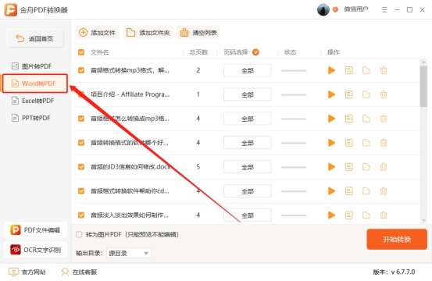Start converting the 音频格式转换mp3格式 file with its play icon
The image size is (432, 281).
pos(331,70)
